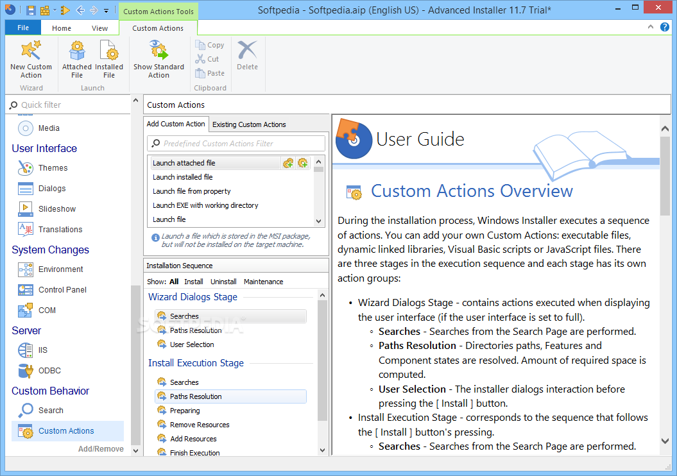Filter sequence to Install actions
Viewport: 677px width, 476px height.
pyautogui.click(x=193, y=282)
